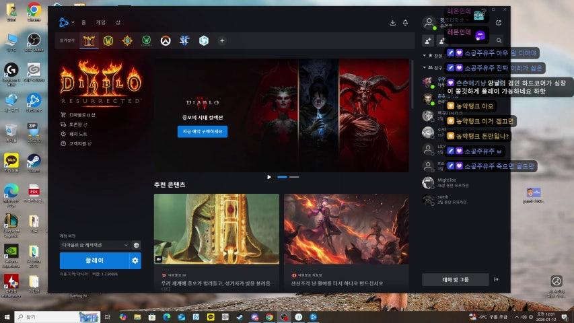Expand the game version dropdown

click(94, 246)
